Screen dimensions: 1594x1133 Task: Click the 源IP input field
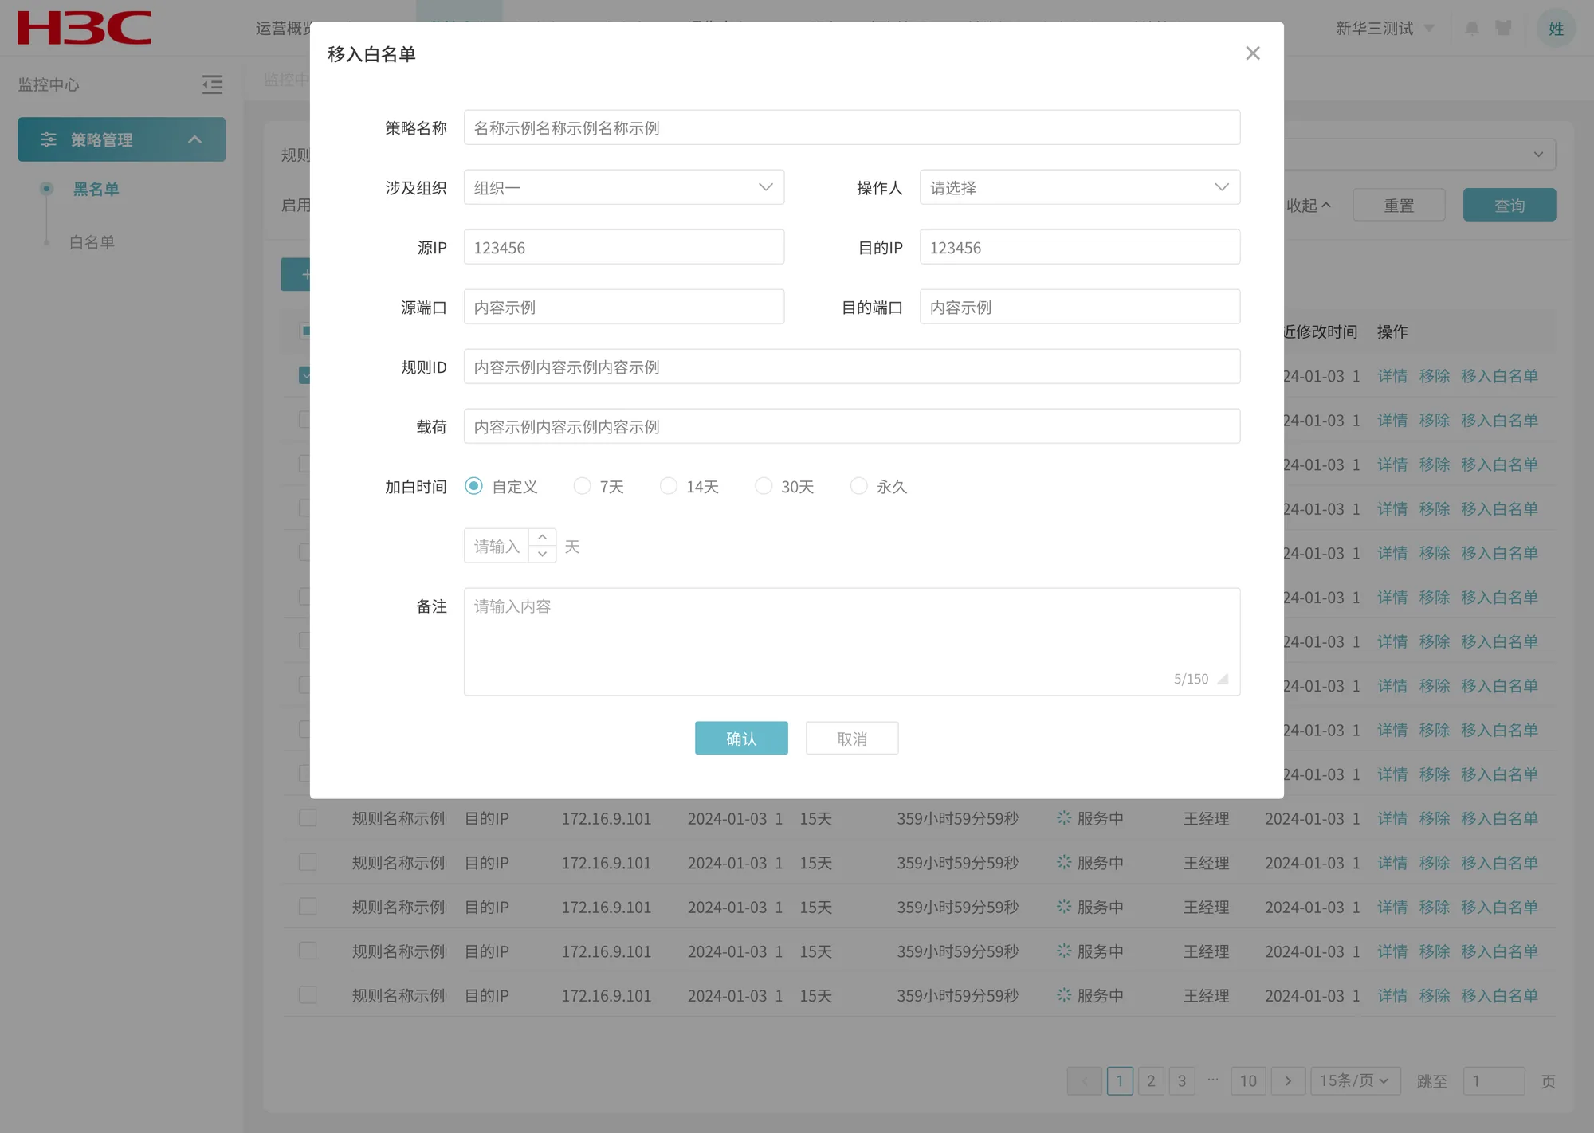[624, 247]
